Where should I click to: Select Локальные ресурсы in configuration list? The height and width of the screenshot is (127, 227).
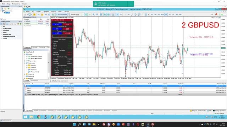tap(9, 36)
